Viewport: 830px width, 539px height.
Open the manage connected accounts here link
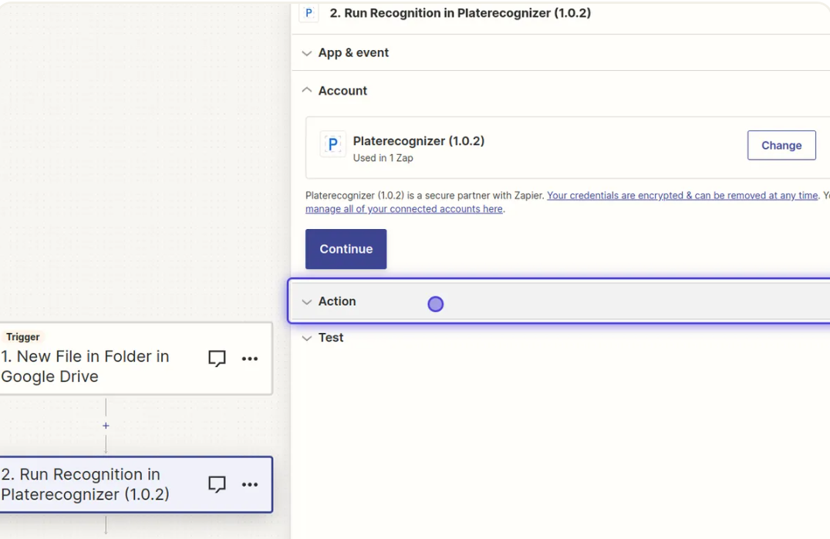click(x=404, y=209)
